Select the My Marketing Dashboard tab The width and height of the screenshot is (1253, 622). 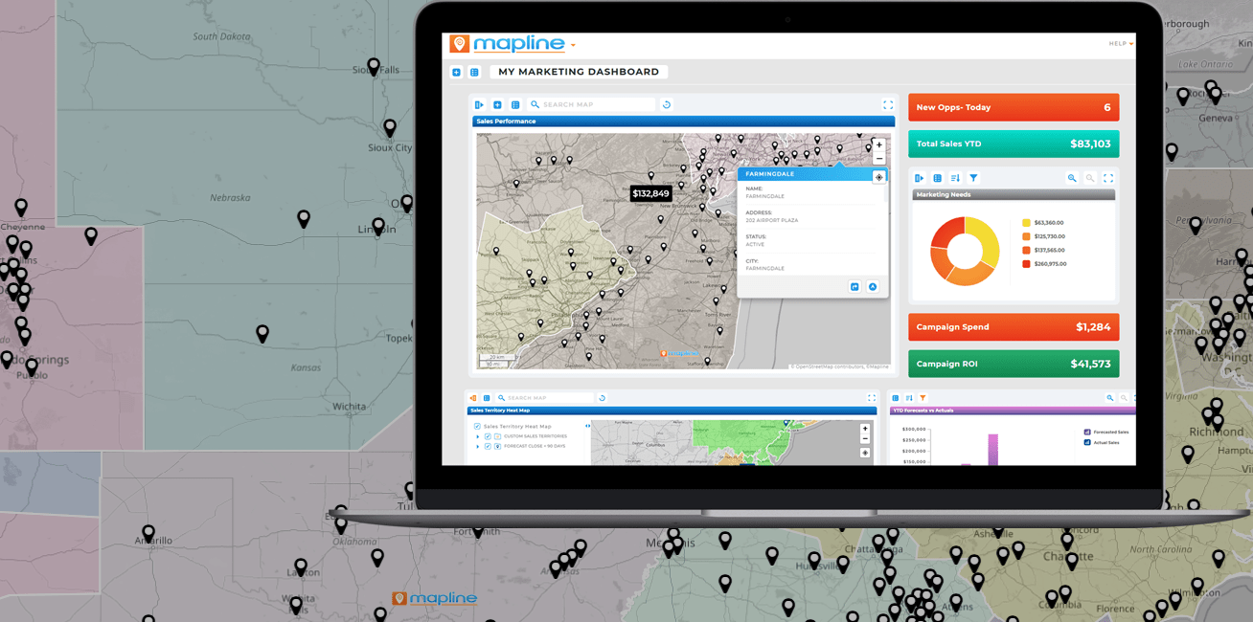click(x=579, y=71)
